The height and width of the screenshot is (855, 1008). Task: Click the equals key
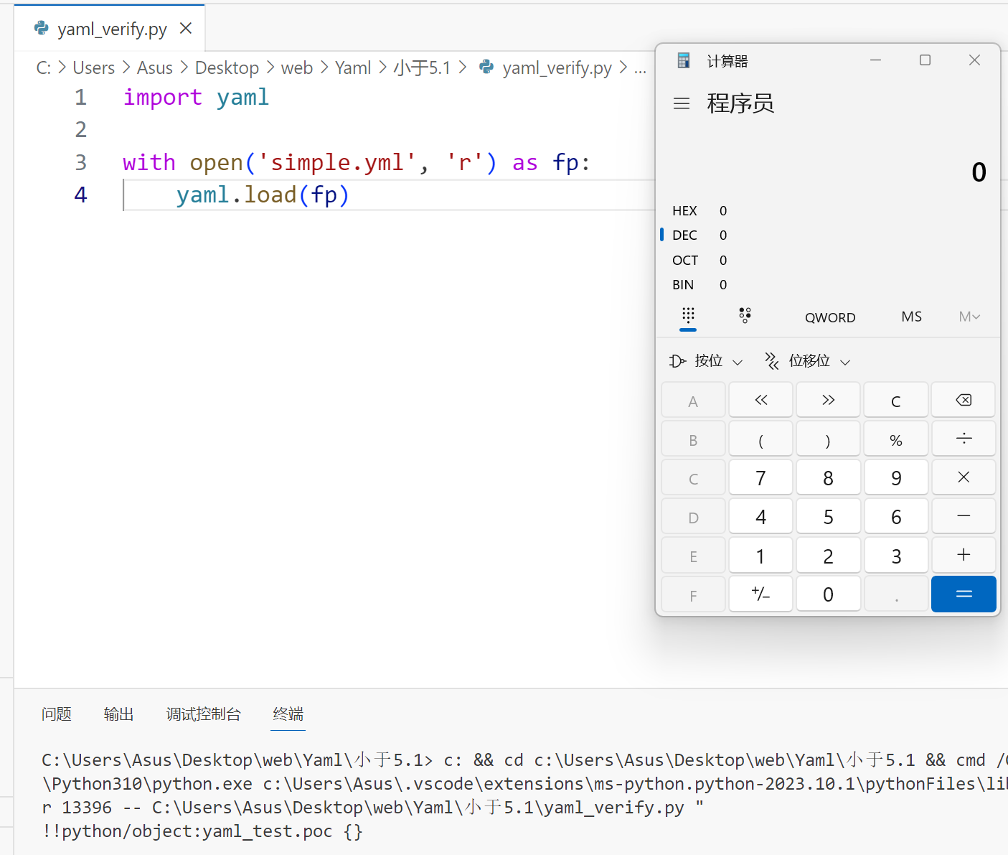964,594
